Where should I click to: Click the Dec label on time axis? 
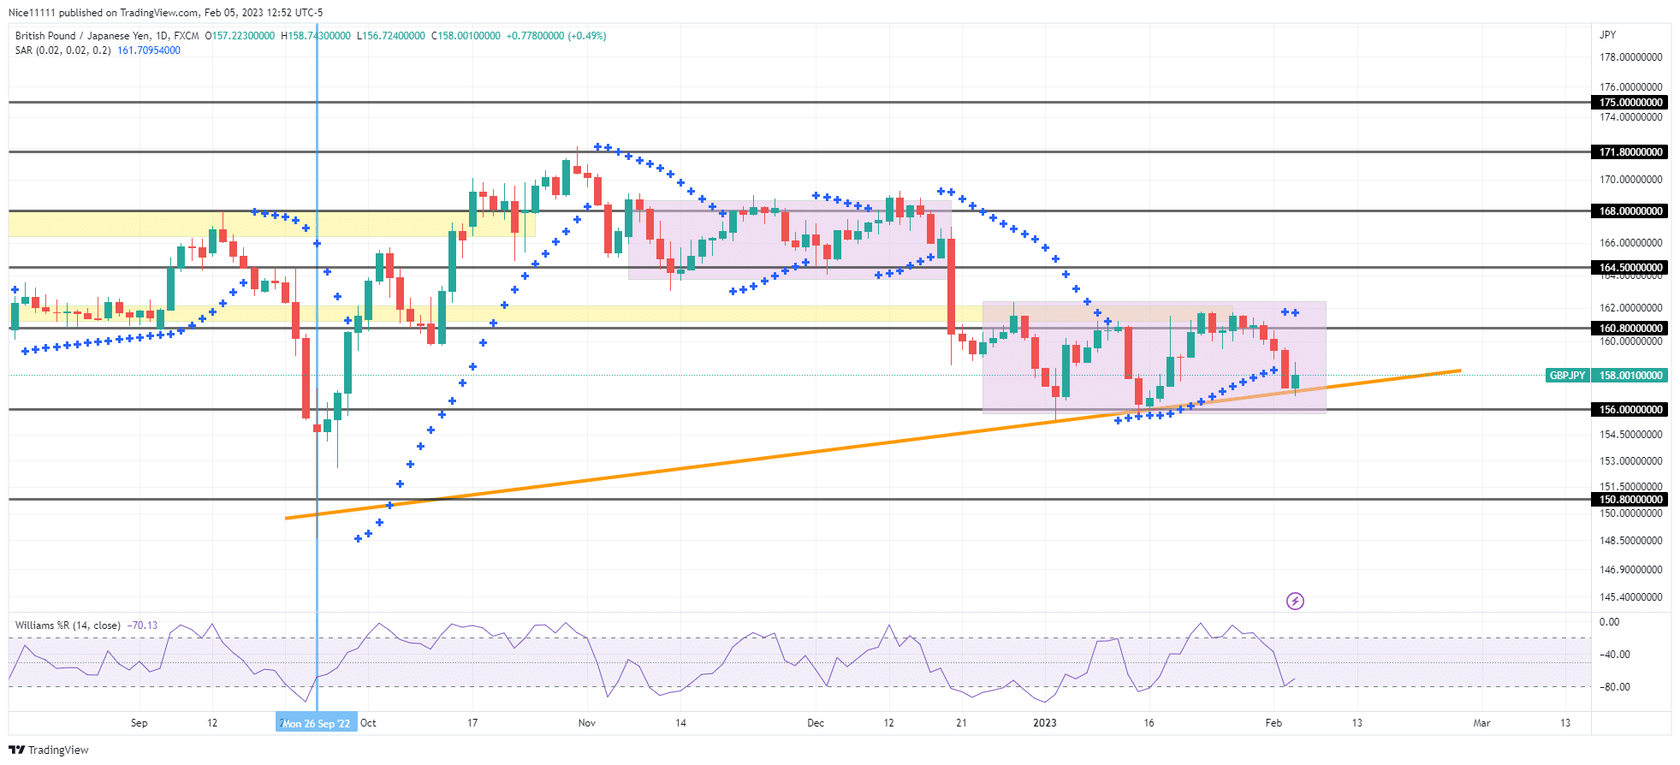coord(816,723)
